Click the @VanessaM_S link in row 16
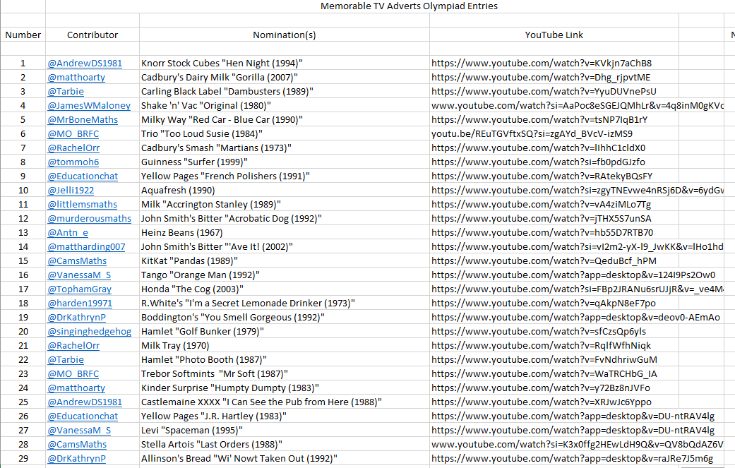 80,275
